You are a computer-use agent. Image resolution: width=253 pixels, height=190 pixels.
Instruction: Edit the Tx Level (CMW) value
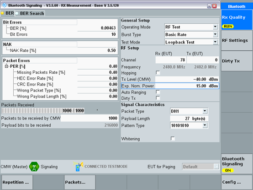(x=187, y=79)
